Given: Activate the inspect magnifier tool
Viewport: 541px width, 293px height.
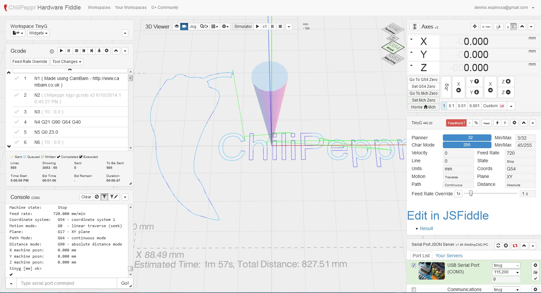Looking at the screenshot, I should (x=204, y=27).
